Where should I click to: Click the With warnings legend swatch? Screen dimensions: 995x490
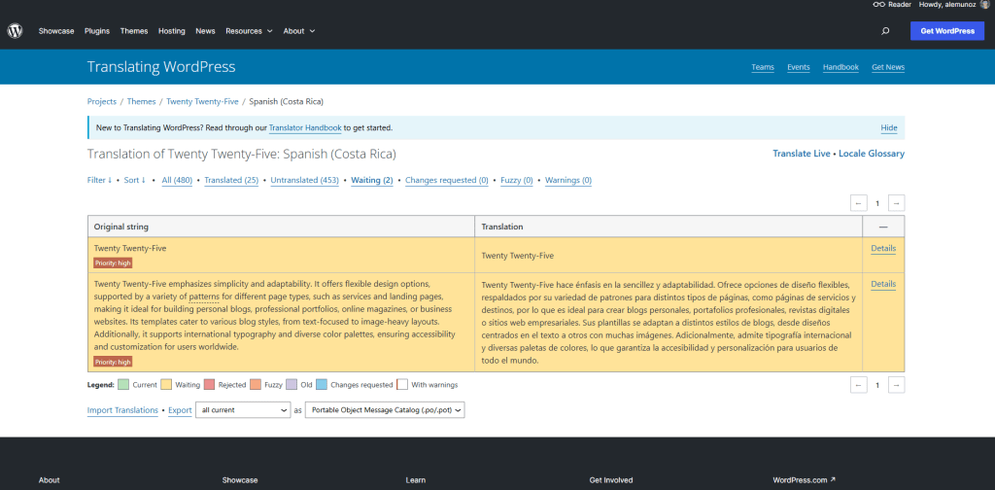[401, 385]
